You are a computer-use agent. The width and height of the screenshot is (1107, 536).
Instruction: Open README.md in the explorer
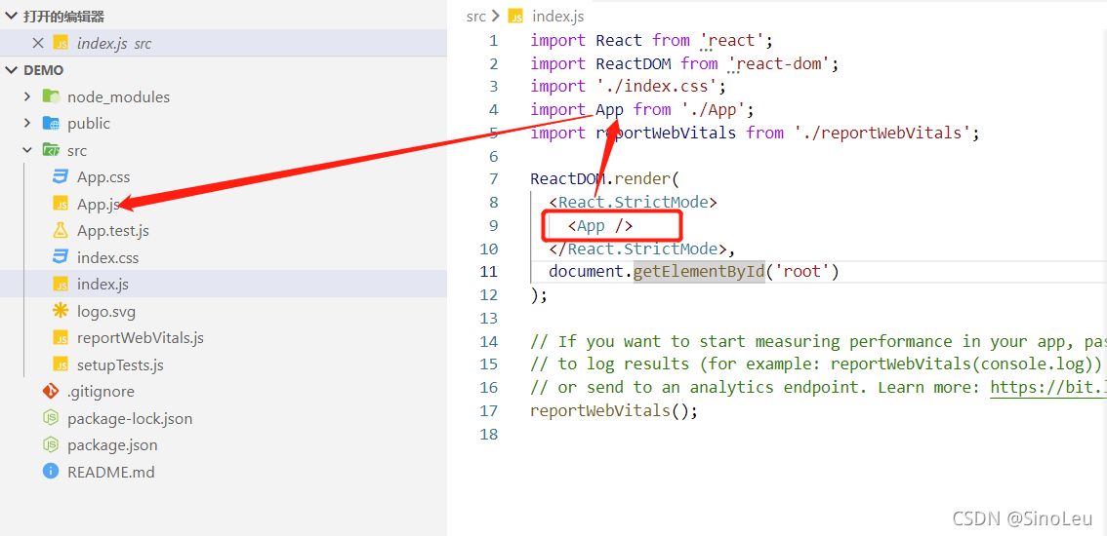(111, 472)
